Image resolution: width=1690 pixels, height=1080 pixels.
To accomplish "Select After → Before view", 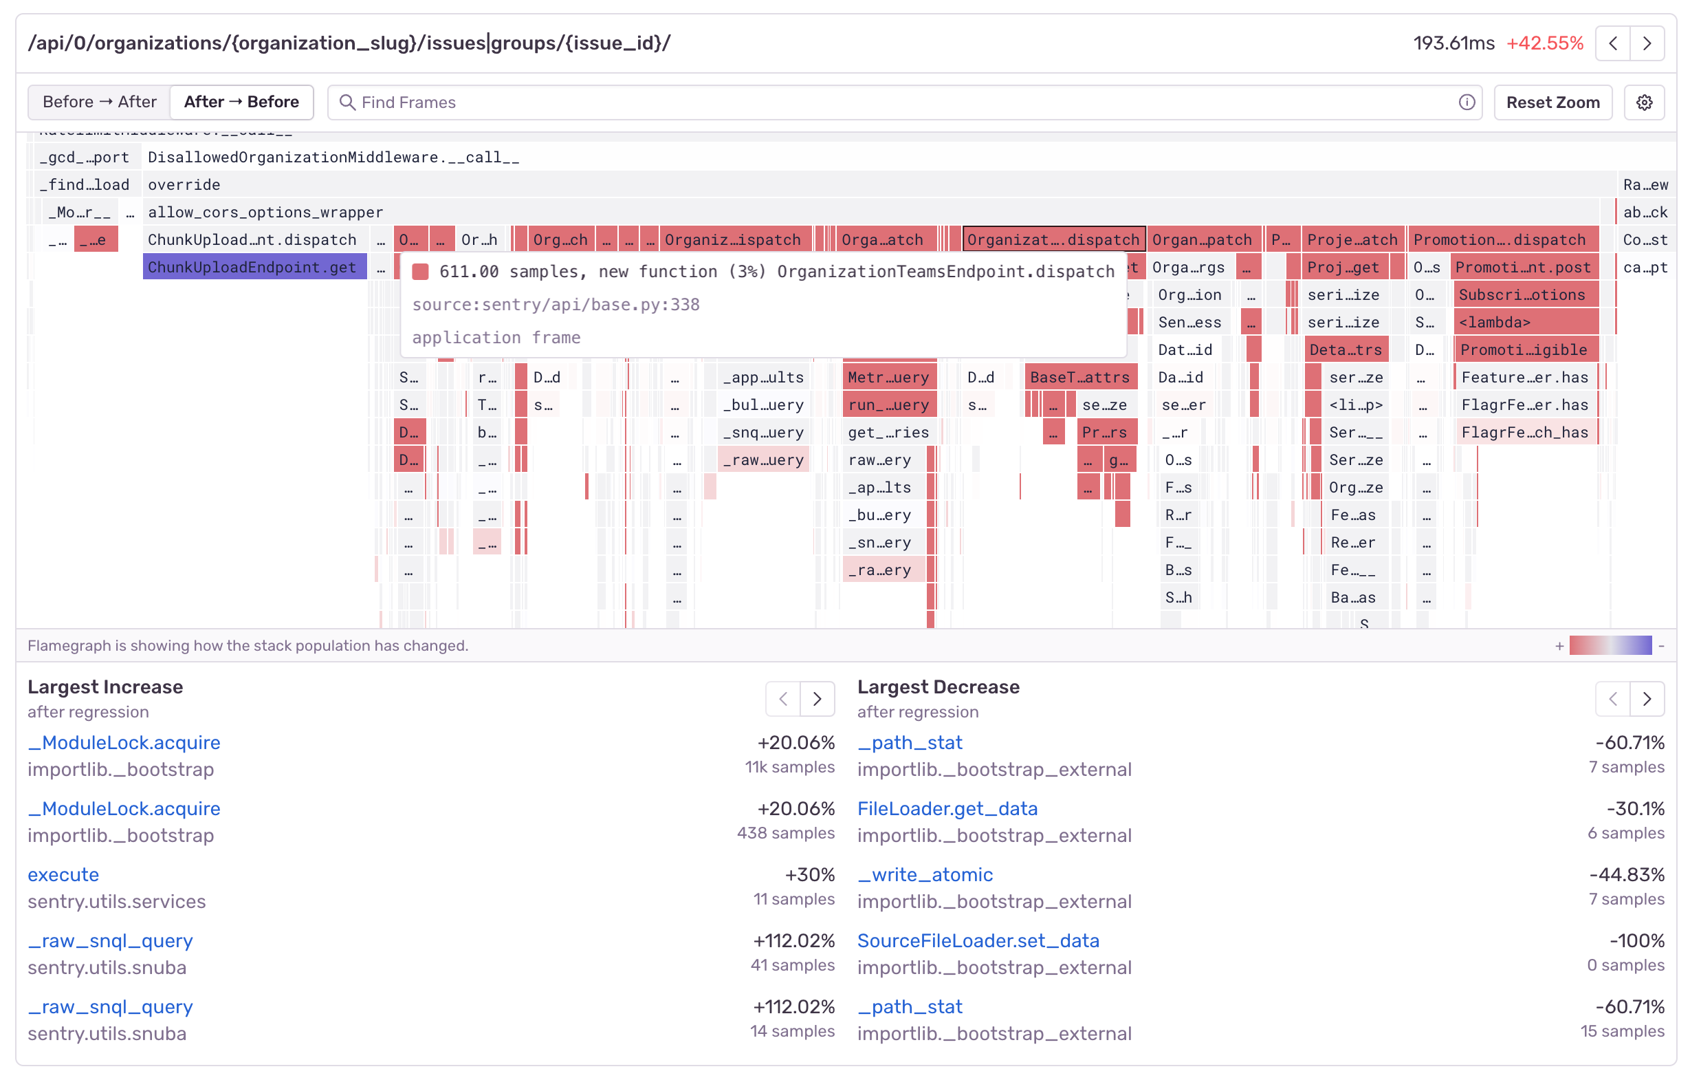I will pos(241,102).
